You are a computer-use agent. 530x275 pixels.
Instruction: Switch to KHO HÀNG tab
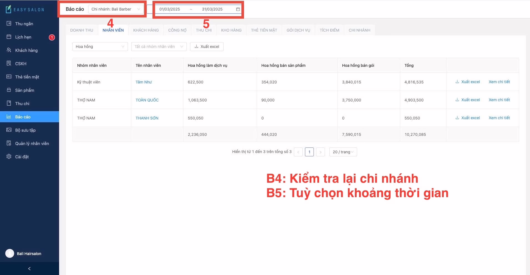point(231,30)
